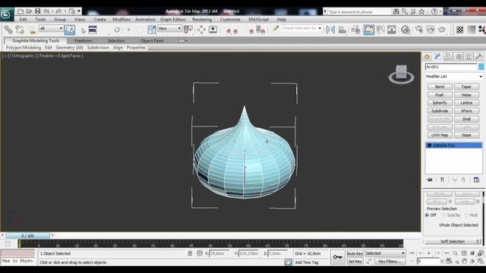Open the Modifier List dropdown
Screen dimensions: 486x273
454,77
